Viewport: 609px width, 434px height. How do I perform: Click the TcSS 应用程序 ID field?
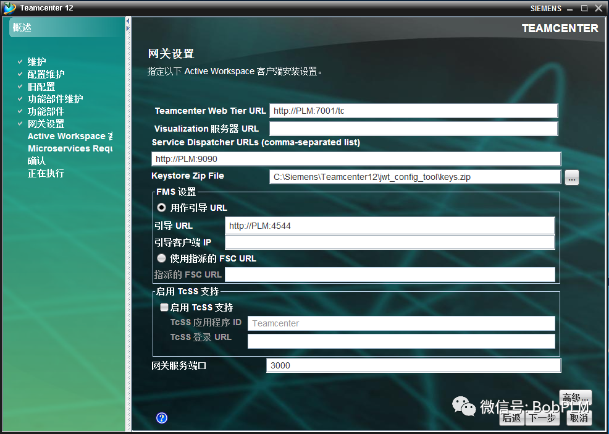click(x=401, y=323)
